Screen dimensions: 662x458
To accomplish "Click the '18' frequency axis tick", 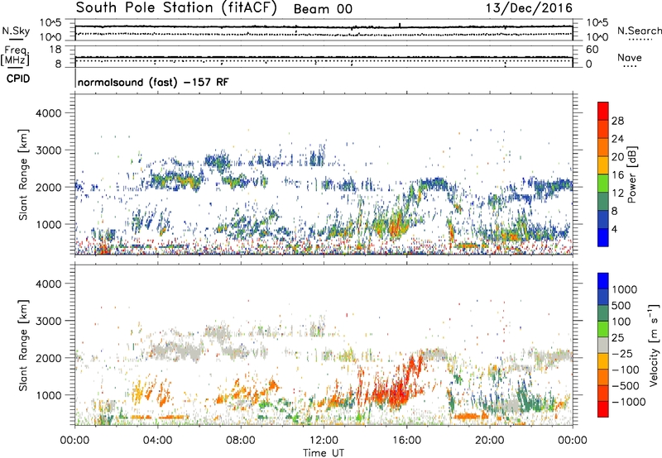I will click(x=55, y=50).
